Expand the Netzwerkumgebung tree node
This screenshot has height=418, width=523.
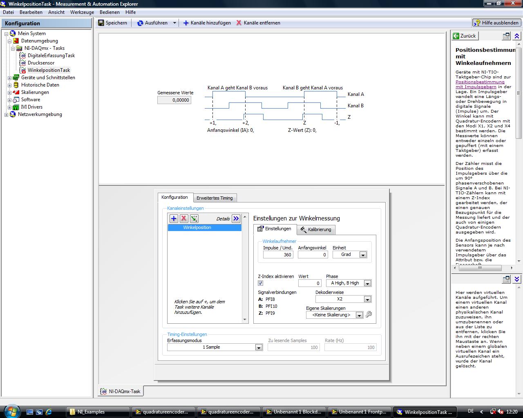click(6, 114)
